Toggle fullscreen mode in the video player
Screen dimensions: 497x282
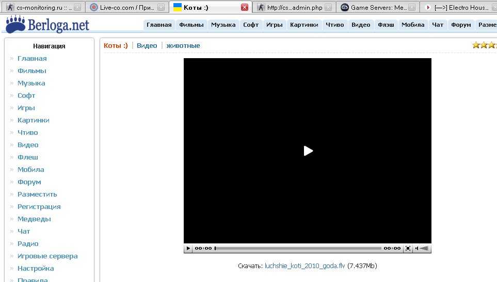tap(408, 249)
